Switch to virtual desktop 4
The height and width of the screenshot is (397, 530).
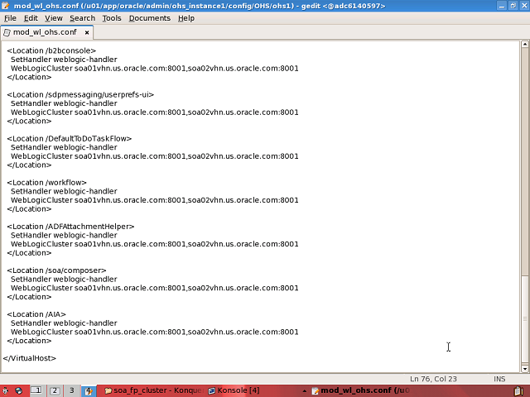(x=88, y=390)
